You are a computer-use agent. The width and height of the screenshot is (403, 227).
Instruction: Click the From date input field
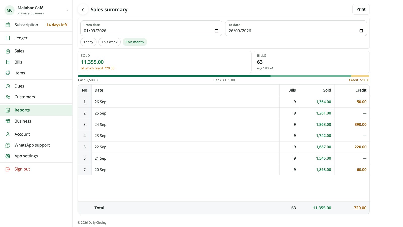pos(151,28)
